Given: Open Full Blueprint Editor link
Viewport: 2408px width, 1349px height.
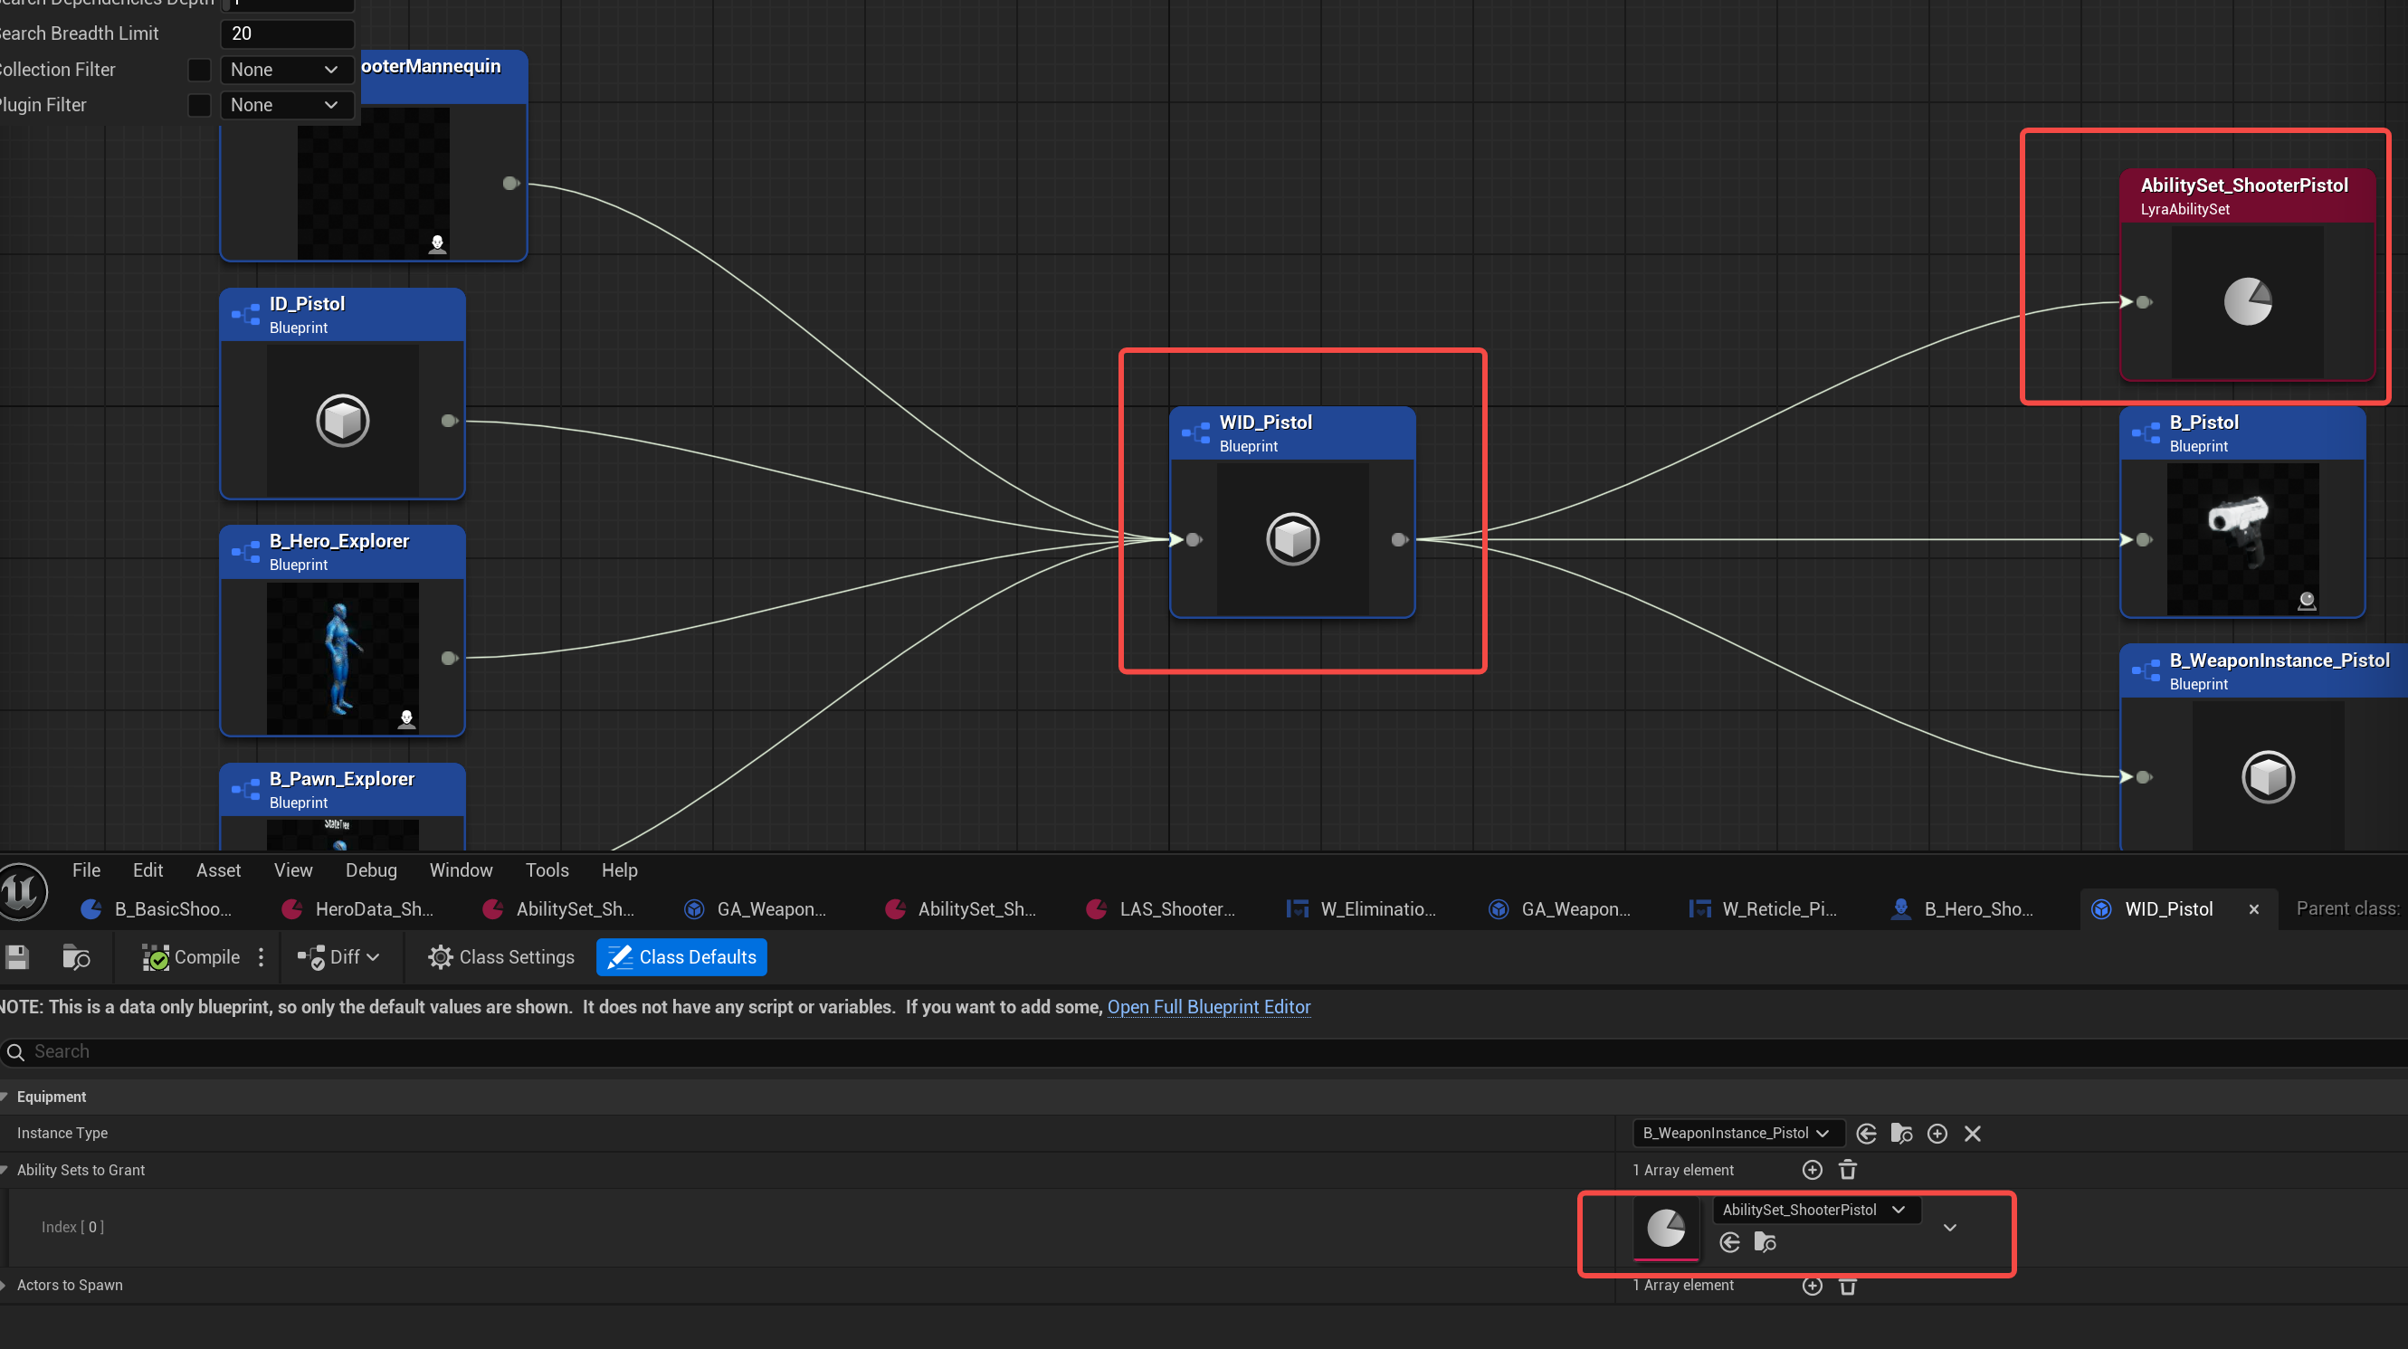Looking at the screenshot, I should pos(1209,1008).
